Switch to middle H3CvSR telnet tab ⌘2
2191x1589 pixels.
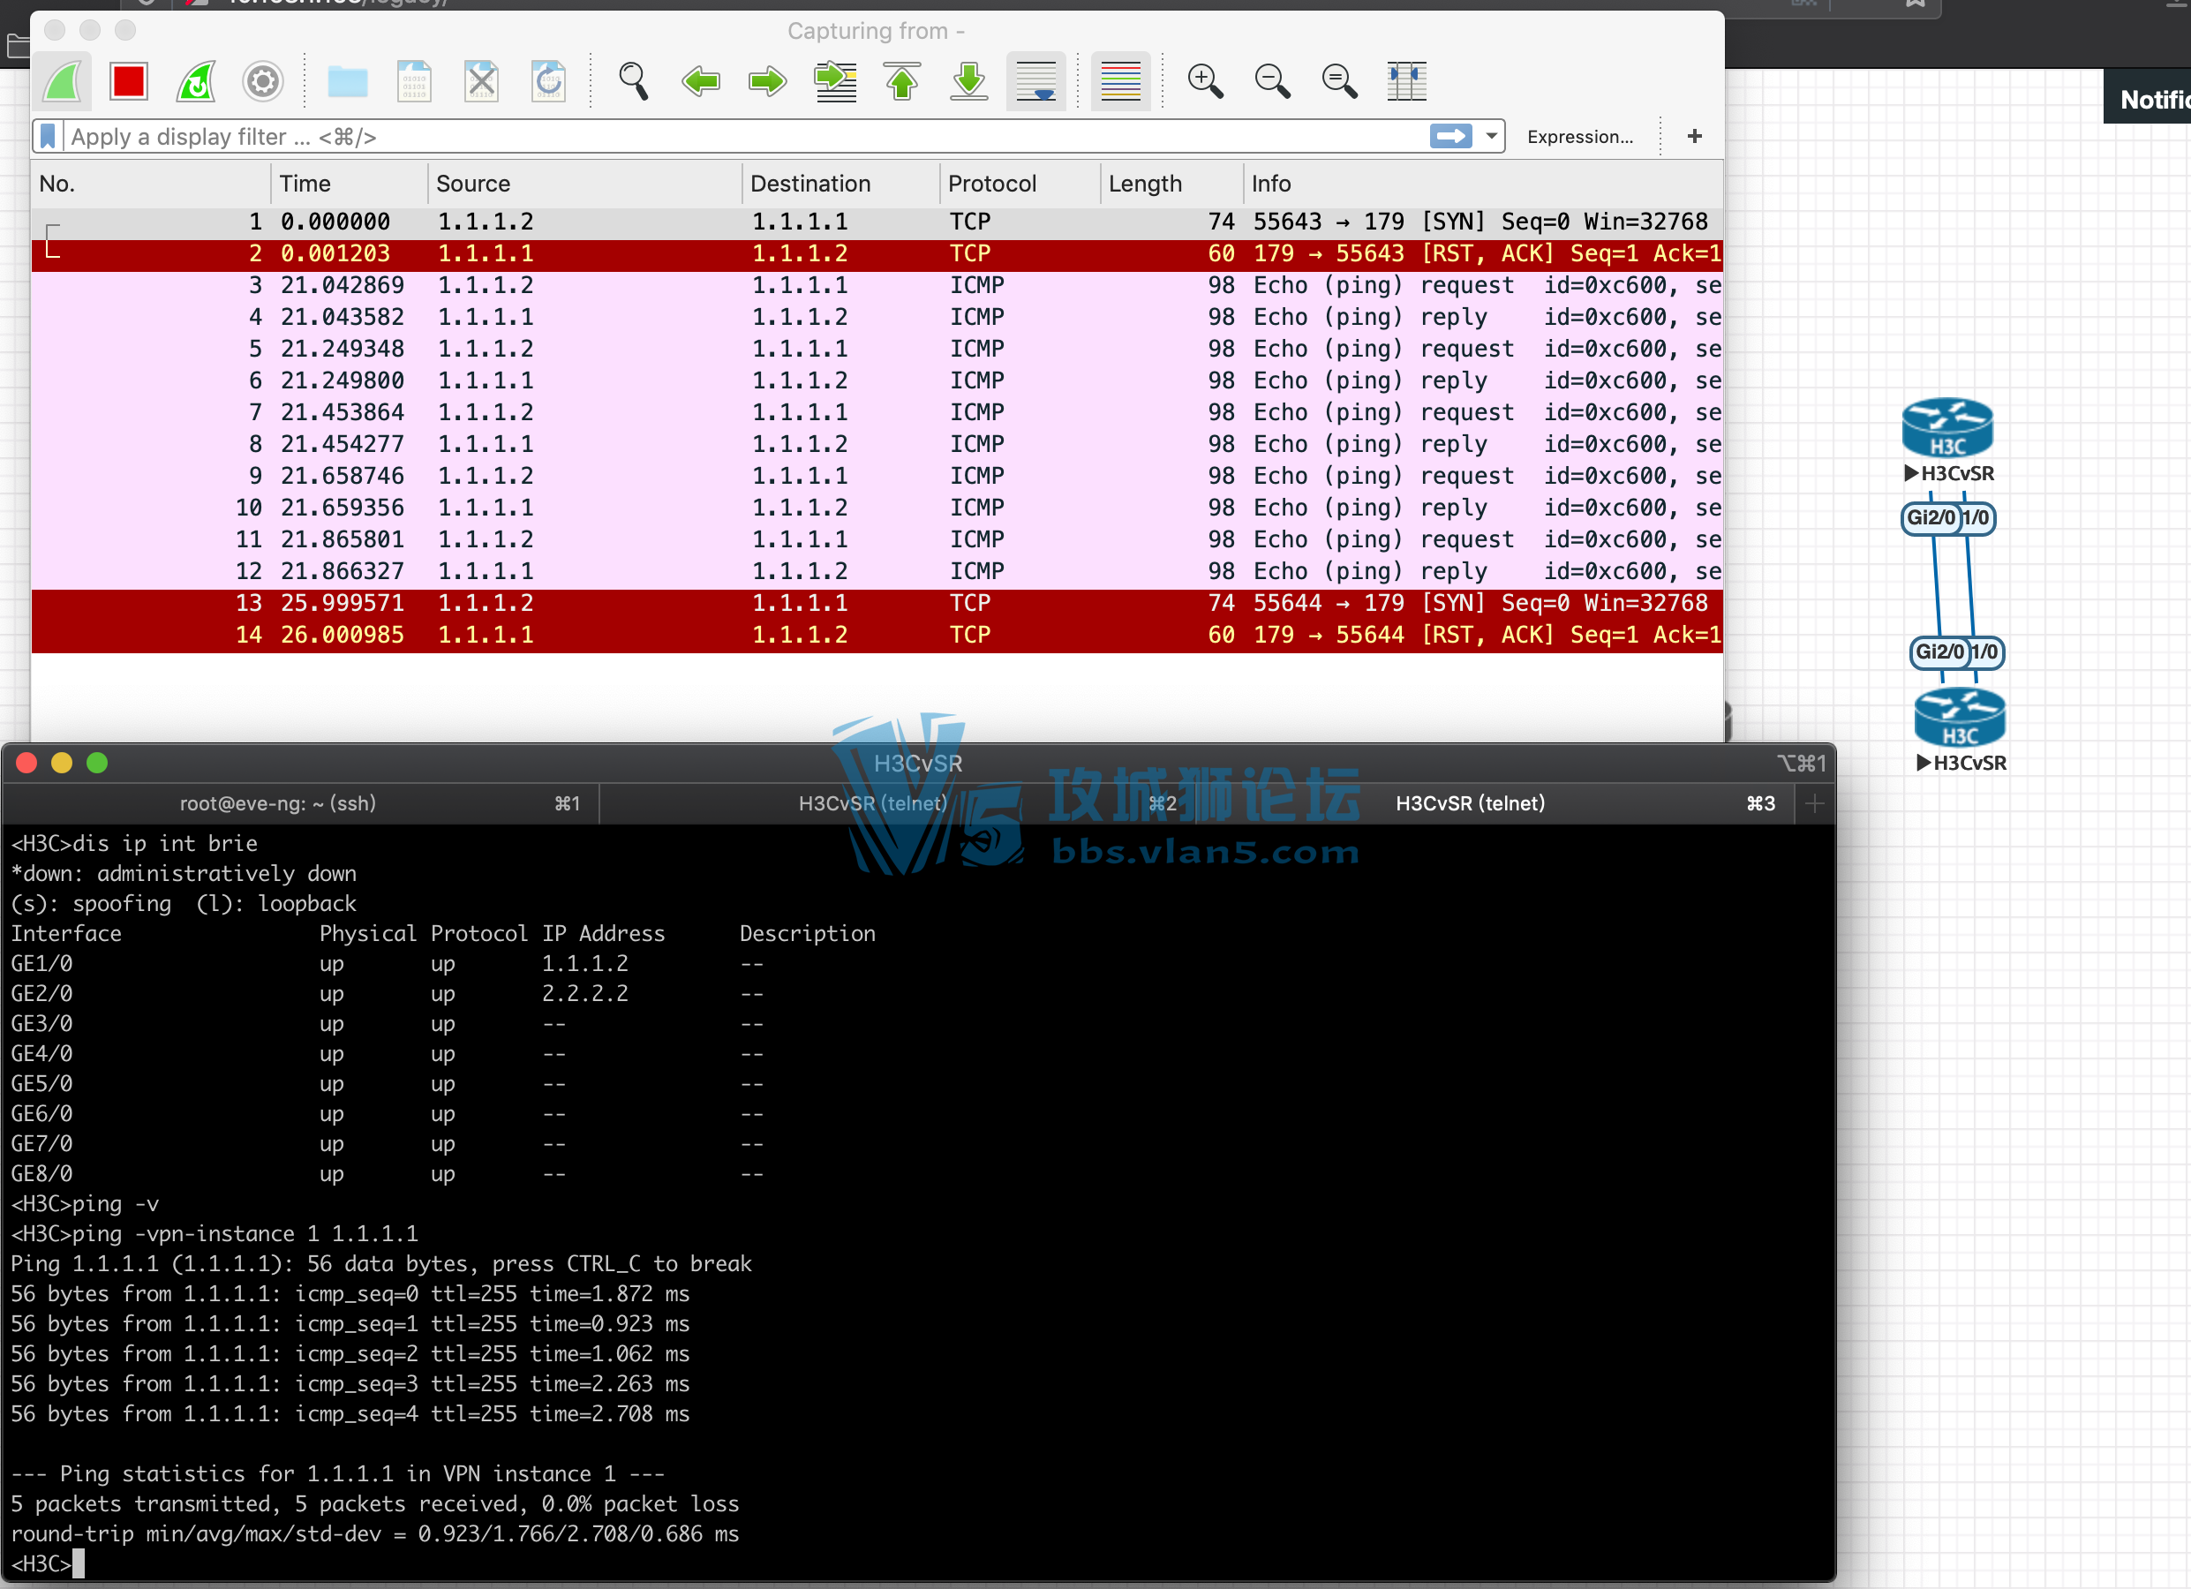pos(898,803)
